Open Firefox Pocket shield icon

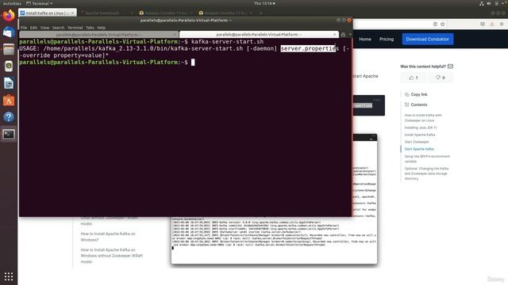(x=483, y=24)
